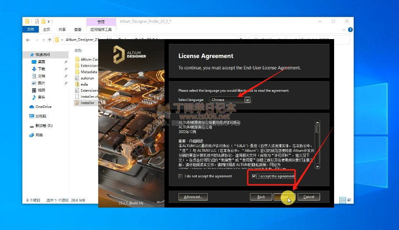Open 下载 in the navigation pane

[x=41, y=69]
